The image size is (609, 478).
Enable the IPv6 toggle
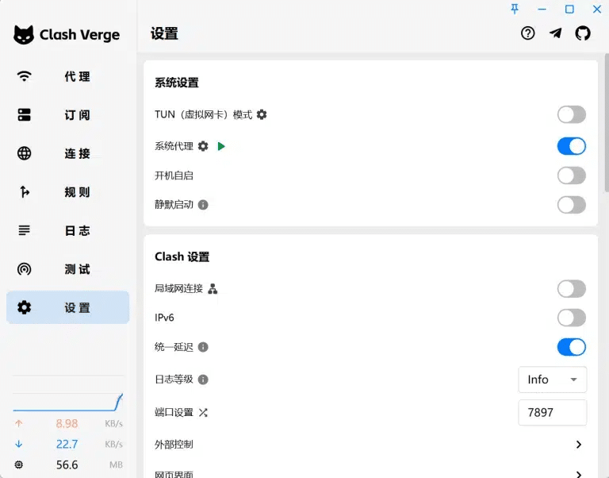[x=571, y=318]
